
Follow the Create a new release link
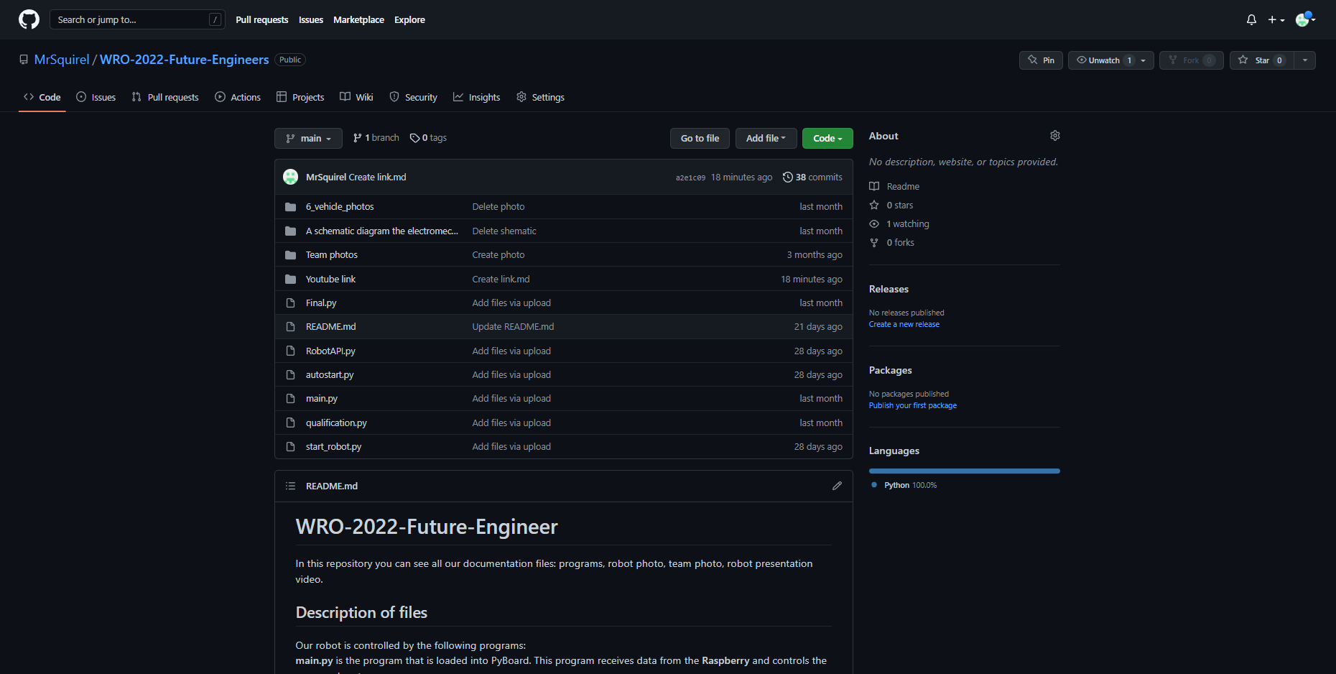[904, 324]
